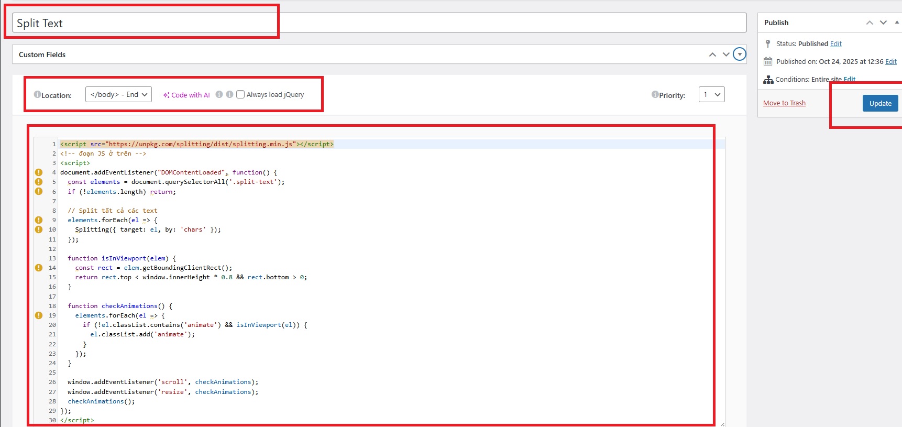Click the Custom Fields panel heading

(42, 54)
